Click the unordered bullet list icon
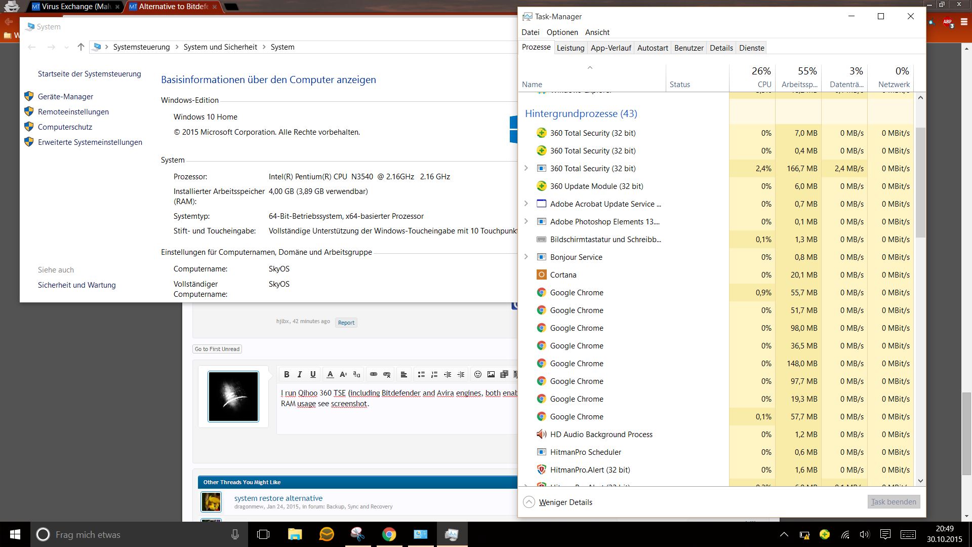Viewport: 972px width, 547px height. click(421, 374)
